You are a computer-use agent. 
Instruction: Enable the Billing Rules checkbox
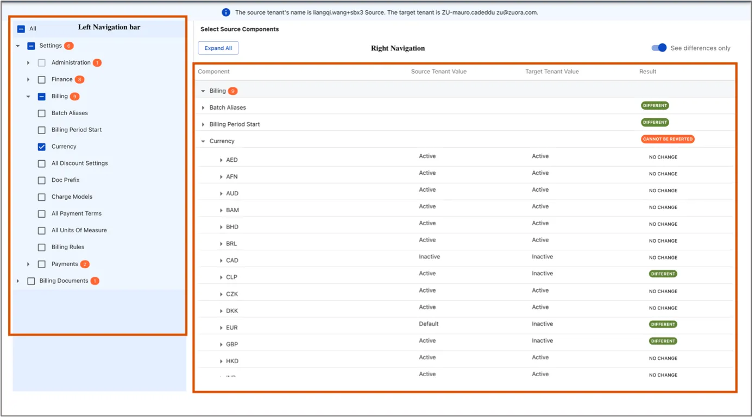pos(42,248)
